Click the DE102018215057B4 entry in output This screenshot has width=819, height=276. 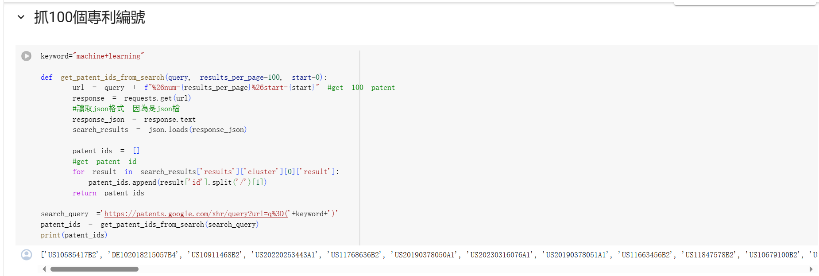pyautogui.click(x=144, y=255)
